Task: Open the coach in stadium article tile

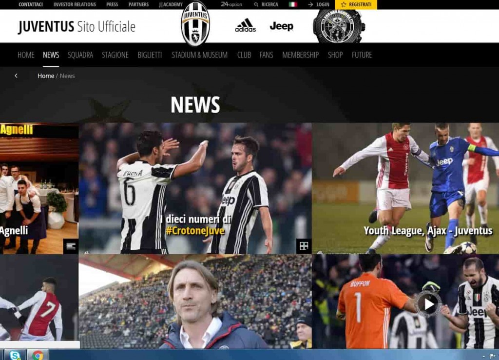Action: [x=195, y=301]
